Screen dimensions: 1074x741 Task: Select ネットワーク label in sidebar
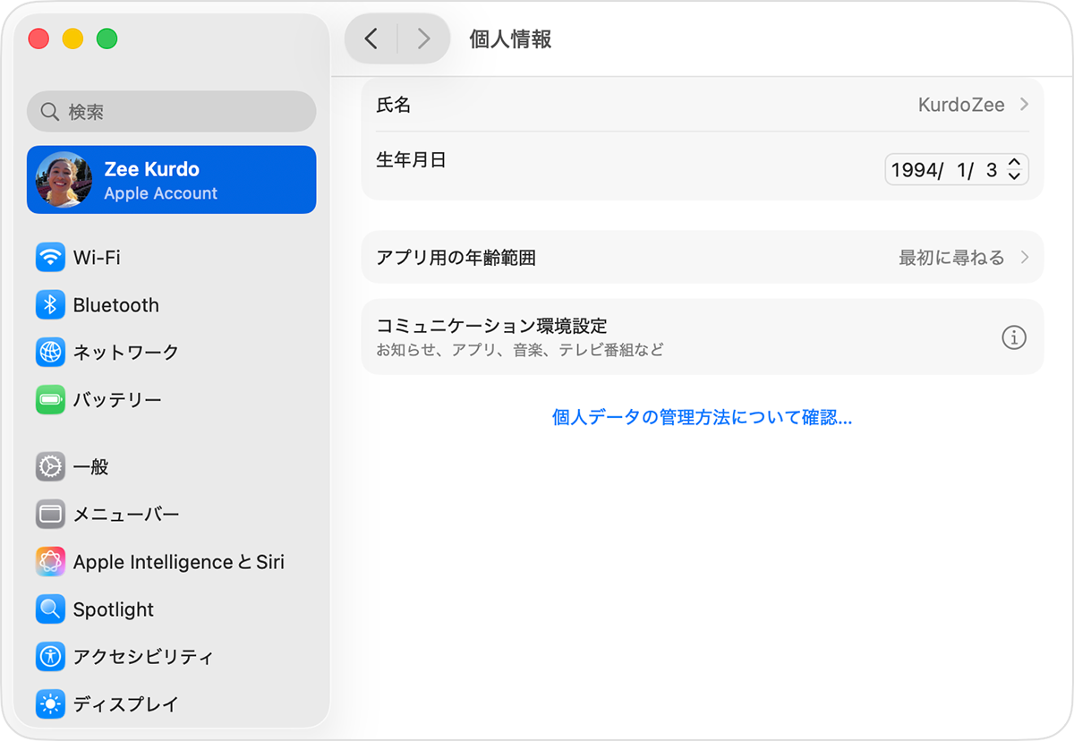tap(126, 352)
